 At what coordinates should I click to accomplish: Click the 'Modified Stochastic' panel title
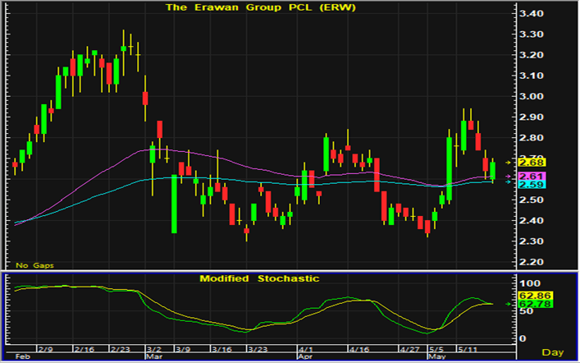tap(259, 278)
